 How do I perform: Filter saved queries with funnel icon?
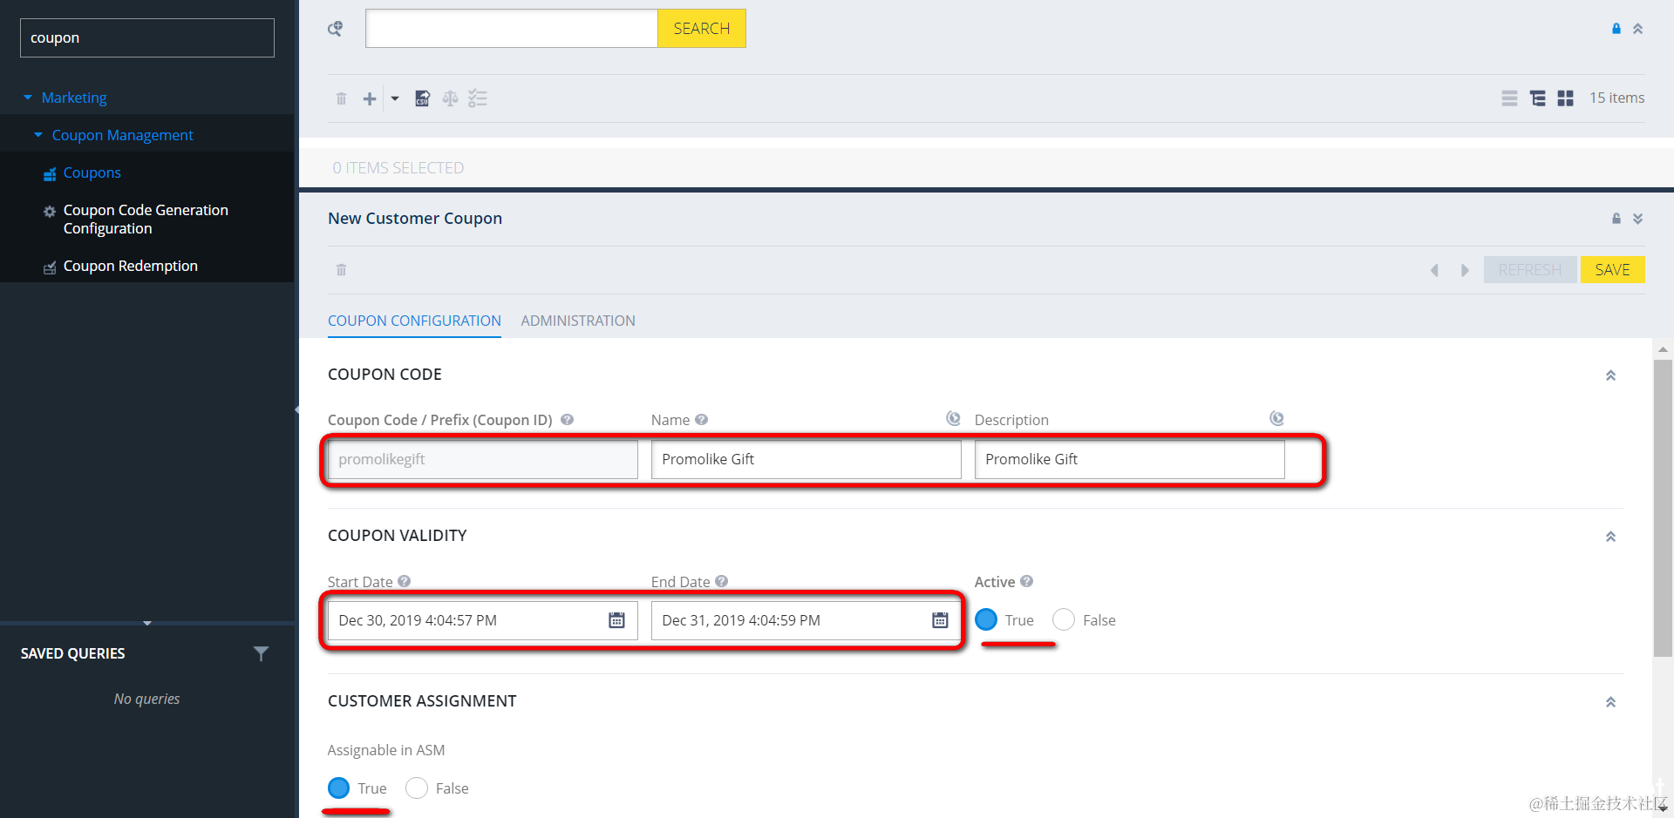(261, 653)
